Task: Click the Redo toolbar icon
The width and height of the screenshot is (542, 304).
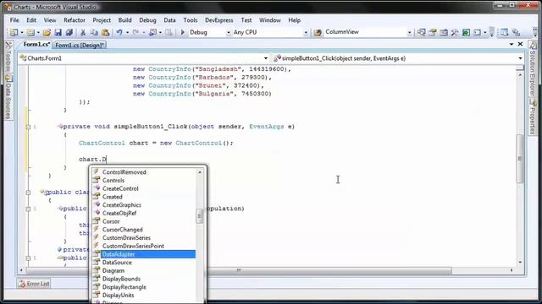Action: 135,32
